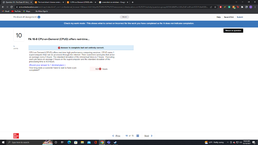Click Save & Exit
This screenshot has height=145, width=258.
click(x=229, y=17)
